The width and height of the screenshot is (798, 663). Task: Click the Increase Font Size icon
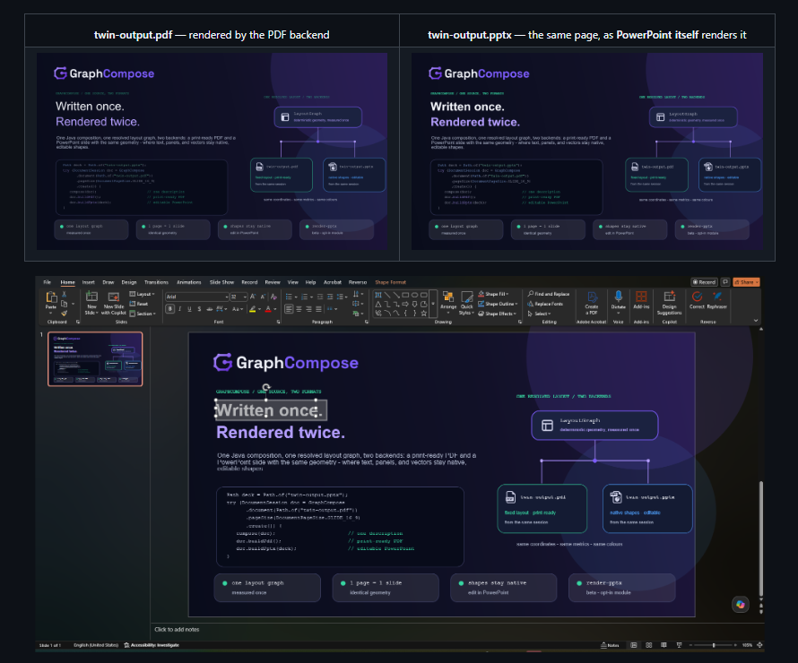(253, 297)
